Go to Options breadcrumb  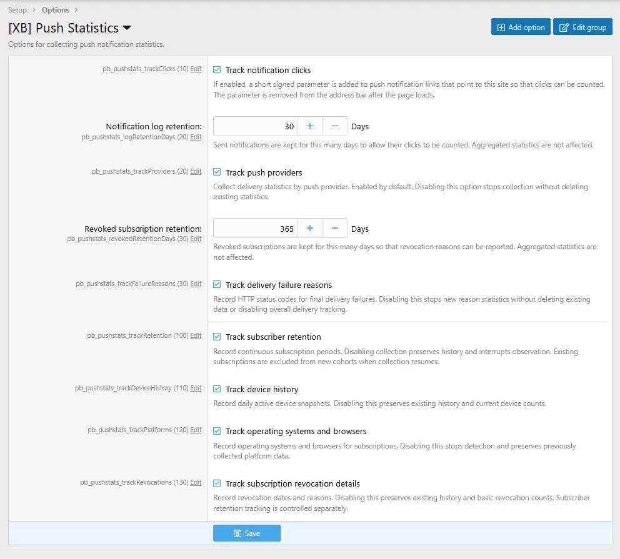56,10
